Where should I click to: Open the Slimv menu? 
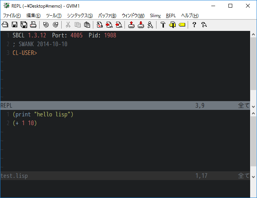tap(155, 16)
